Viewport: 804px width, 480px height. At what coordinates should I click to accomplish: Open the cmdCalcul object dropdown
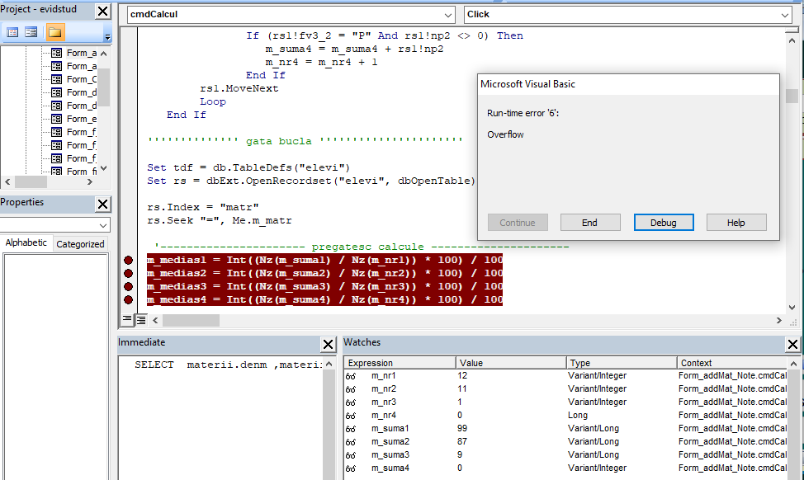447,15
